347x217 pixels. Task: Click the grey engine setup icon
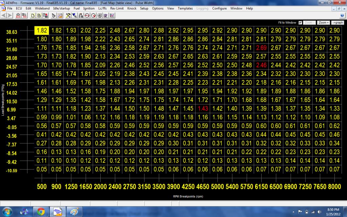(81, 16)
